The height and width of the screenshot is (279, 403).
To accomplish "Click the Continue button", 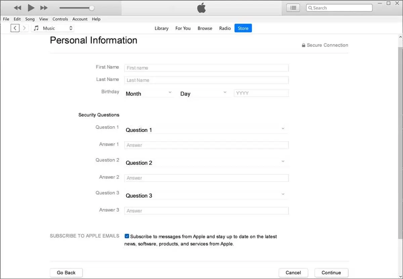I will click(331, 273).
